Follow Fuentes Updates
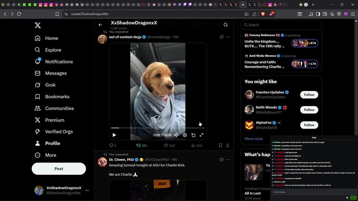This screenshot has width=358, height=201. 309,95
